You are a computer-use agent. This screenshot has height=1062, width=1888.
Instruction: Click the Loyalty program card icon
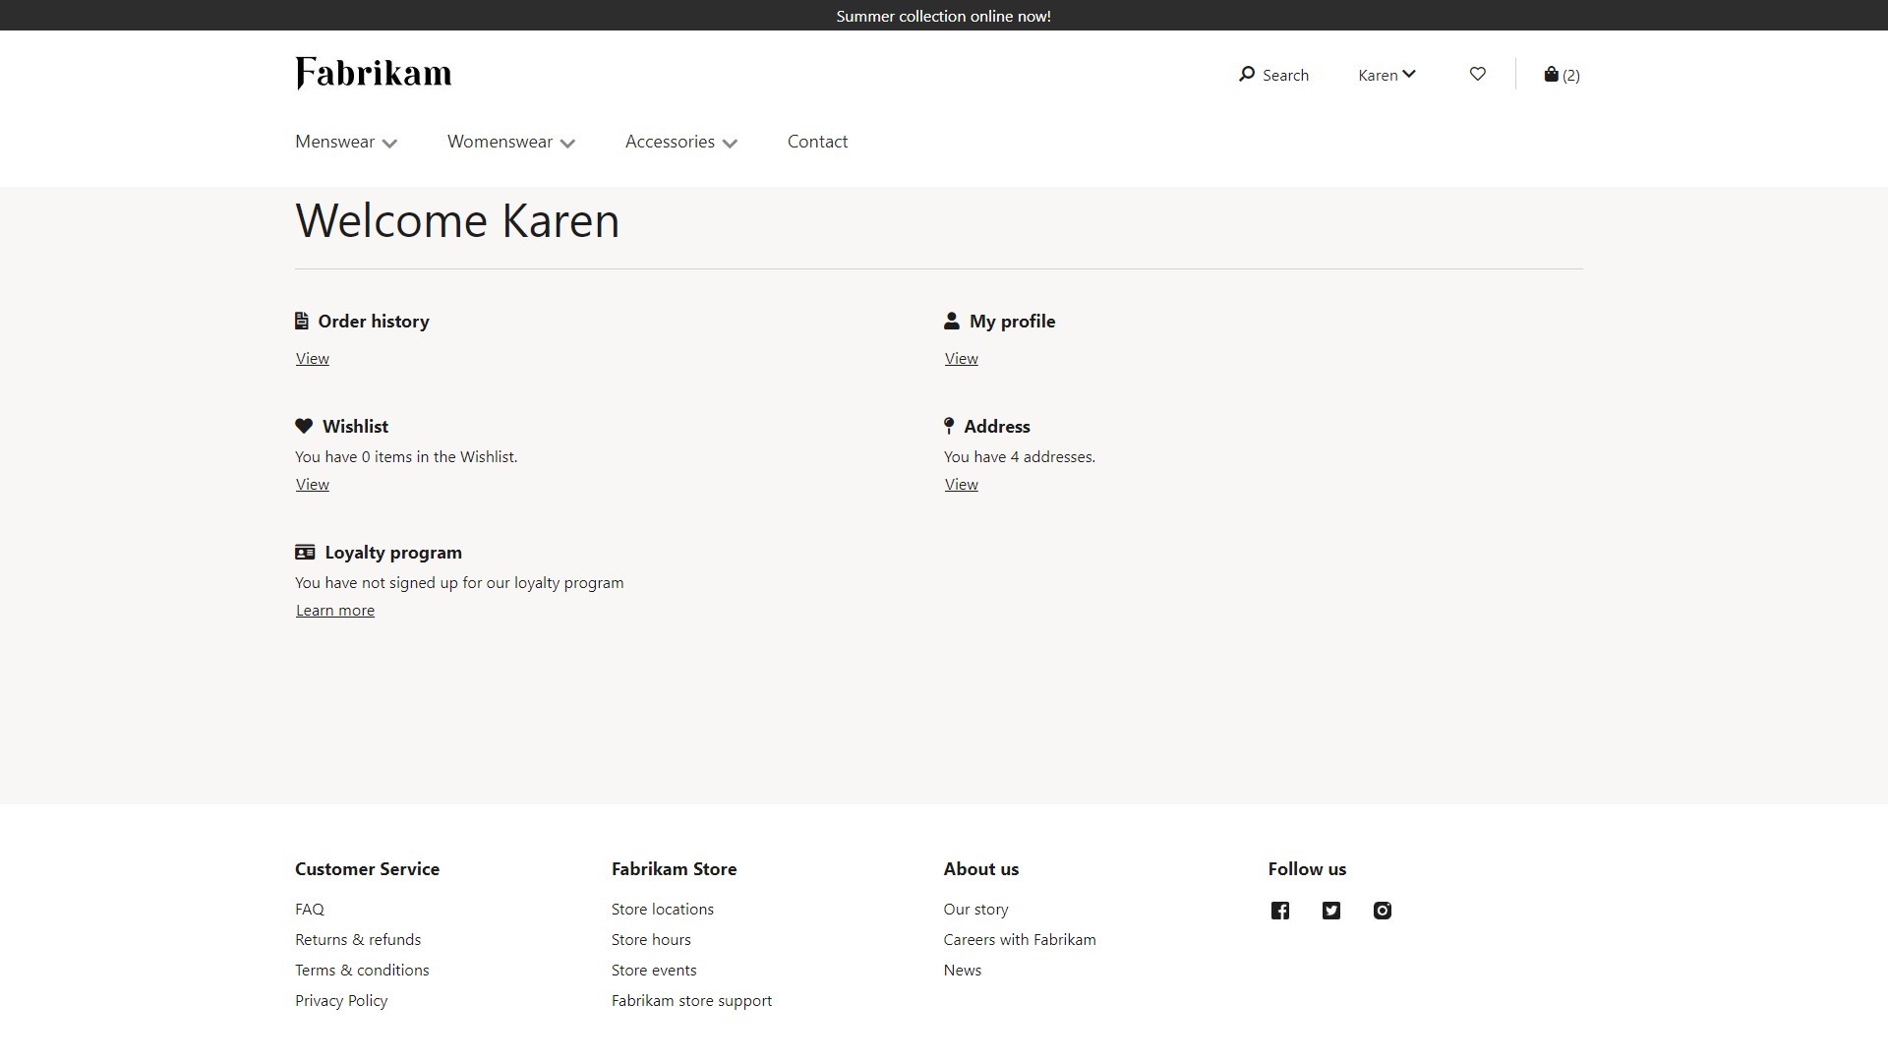[305, 550]
